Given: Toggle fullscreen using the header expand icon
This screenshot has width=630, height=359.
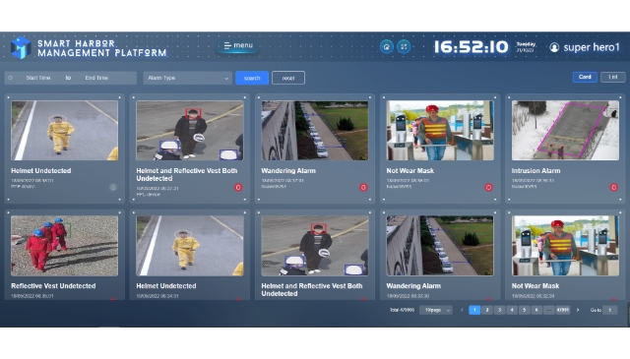Looking at the screenshot, I should [404, 47].
